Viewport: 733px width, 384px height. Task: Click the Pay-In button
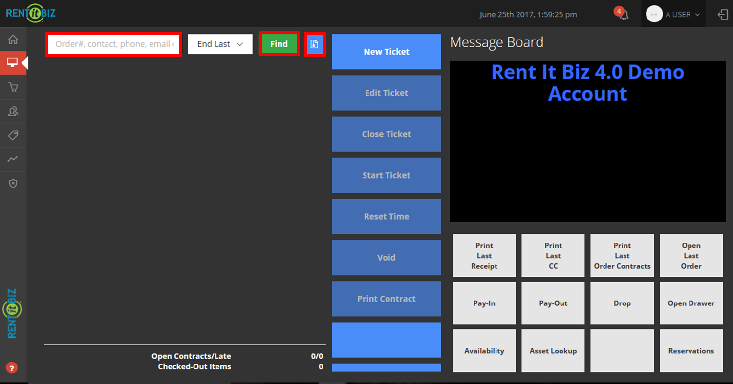(x=484, y=303)
